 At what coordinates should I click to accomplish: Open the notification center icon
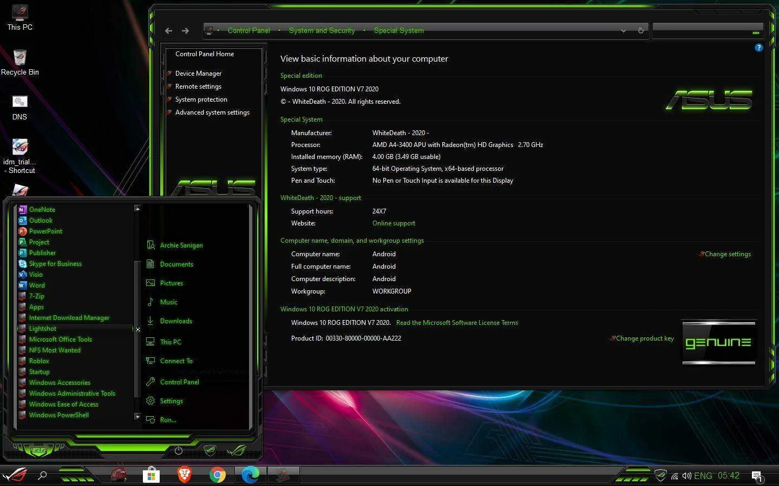[757, 476]
